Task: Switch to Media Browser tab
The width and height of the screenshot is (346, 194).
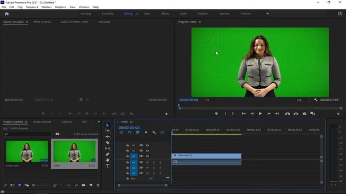Action: (x=42, y=122)
